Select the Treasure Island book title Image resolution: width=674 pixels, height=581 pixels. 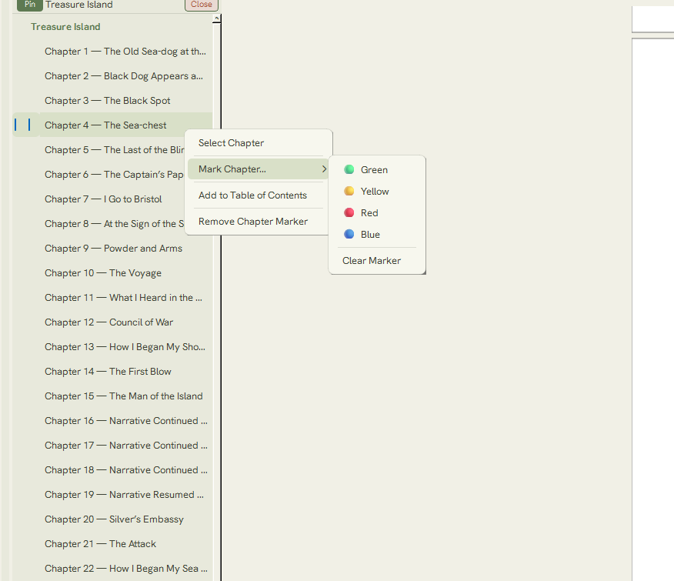(65, 27)
